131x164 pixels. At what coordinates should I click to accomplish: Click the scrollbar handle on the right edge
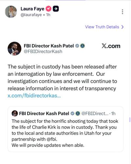coord(130,120)
